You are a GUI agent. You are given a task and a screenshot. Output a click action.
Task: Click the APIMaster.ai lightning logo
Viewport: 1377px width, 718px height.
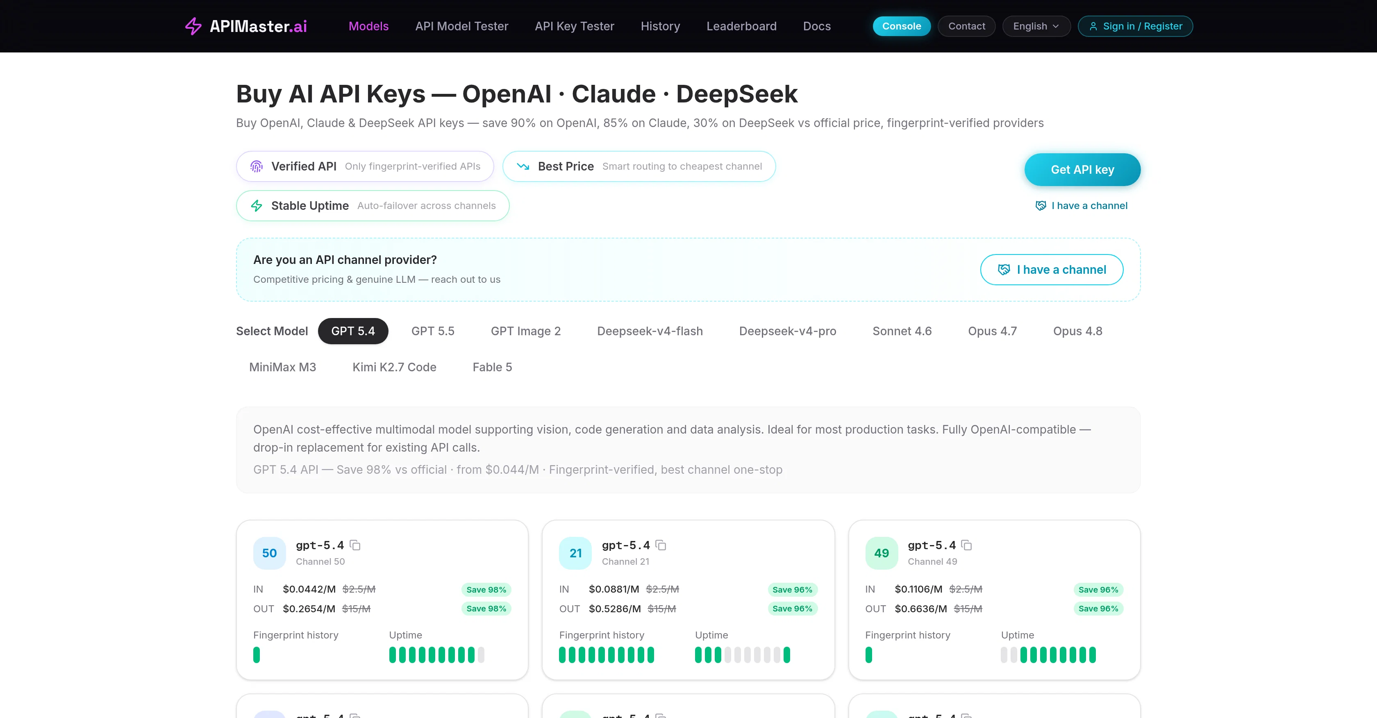point(193,26)
